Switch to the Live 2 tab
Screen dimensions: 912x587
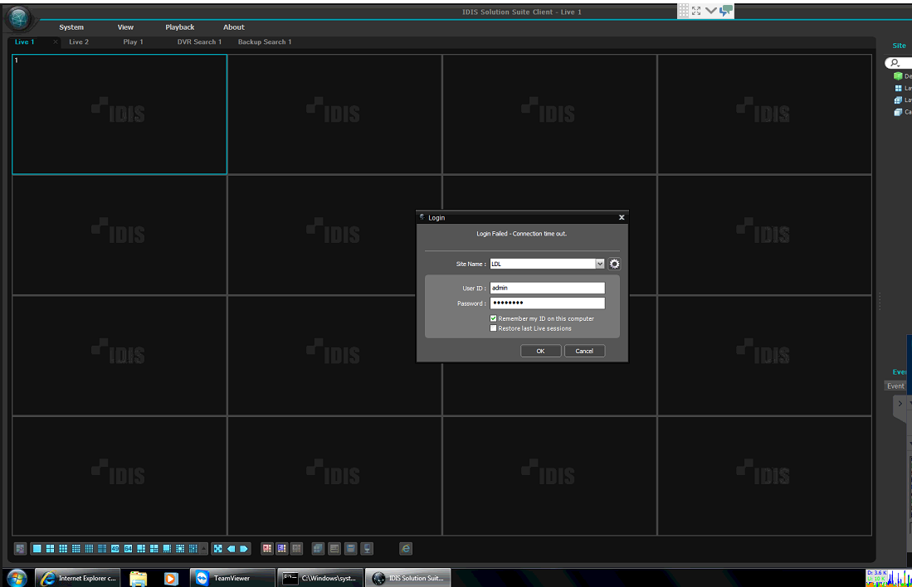79,41
